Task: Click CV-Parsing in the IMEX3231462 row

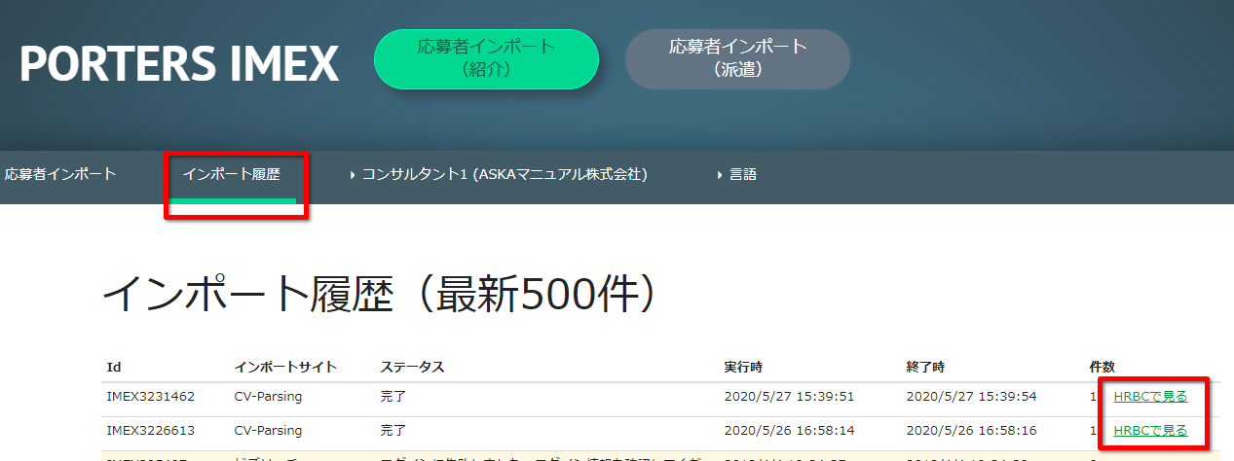Action: tap(269, 396)
